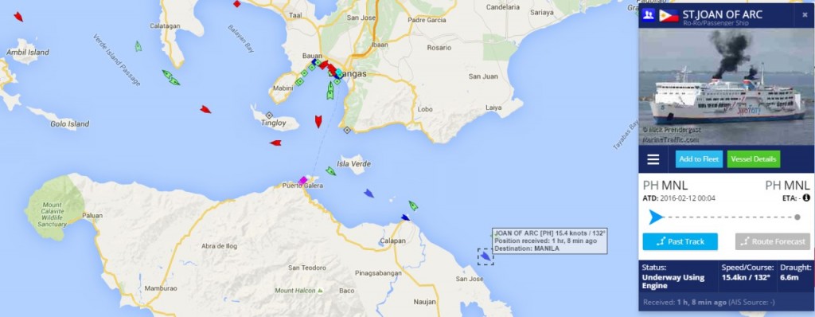Open the hamburger menu in vessel panel
The image size is (815, 317).
click(x=653, y=159)
